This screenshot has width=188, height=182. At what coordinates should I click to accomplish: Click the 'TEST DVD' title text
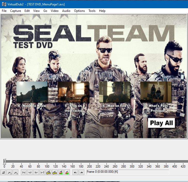[x=33, y=45]
